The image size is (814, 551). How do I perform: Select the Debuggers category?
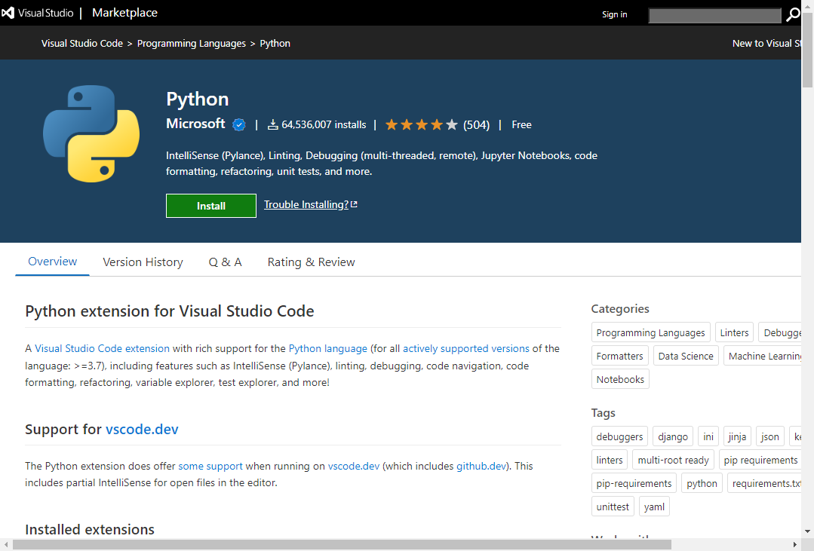tap(780, 332)
